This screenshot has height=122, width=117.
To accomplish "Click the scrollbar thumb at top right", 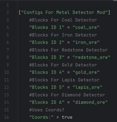I will pos(115,1).
